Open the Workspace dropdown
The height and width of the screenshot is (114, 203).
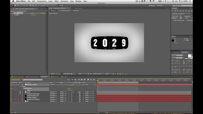164,6
